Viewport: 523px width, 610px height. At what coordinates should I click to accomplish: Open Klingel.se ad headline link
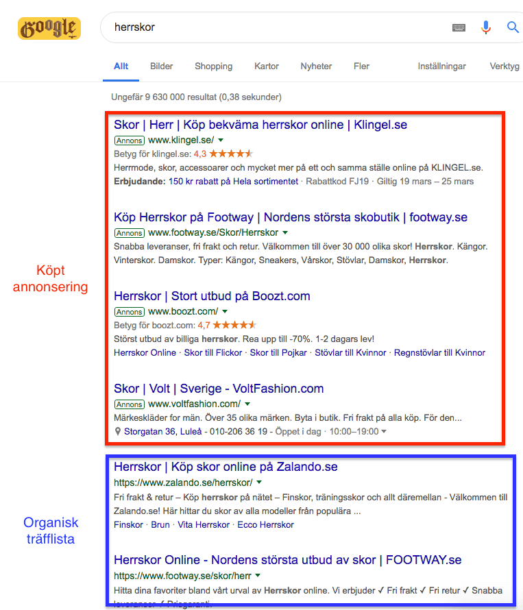(260, 125)
